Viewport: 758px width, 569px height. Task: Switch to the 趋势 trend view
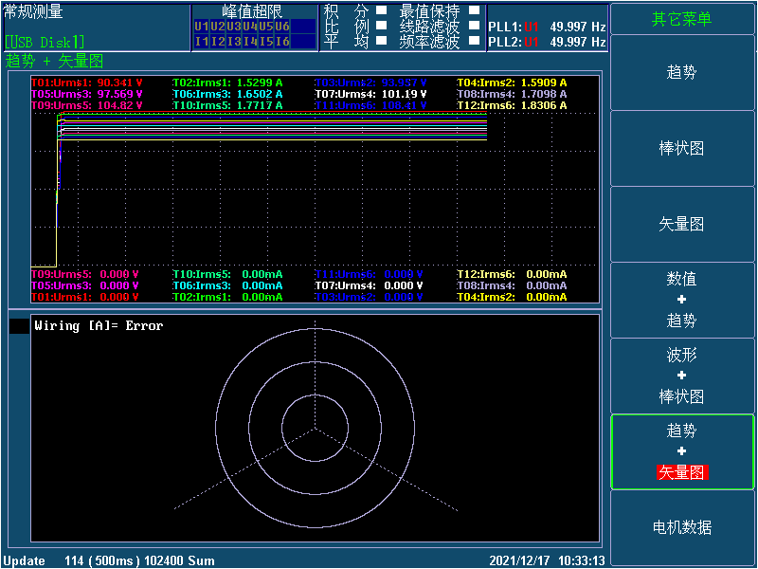pyautogui.click(x=681, y=72)
